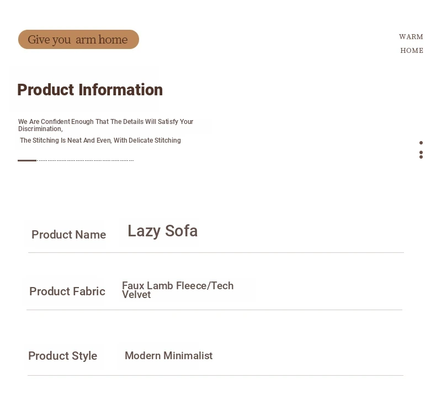Select the WARM text at top right
Image resolution: width=436 pixels, height=395 pixels.
pyautogui.click(x=411, y=37)
